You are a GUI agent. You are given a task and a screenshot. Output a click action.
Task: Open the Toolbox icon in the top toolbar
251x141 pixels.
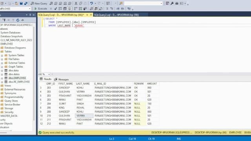[177, 4]
